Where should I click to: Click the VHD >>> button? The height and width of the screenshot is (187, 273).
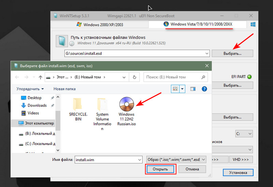click(x=241, y=159)
